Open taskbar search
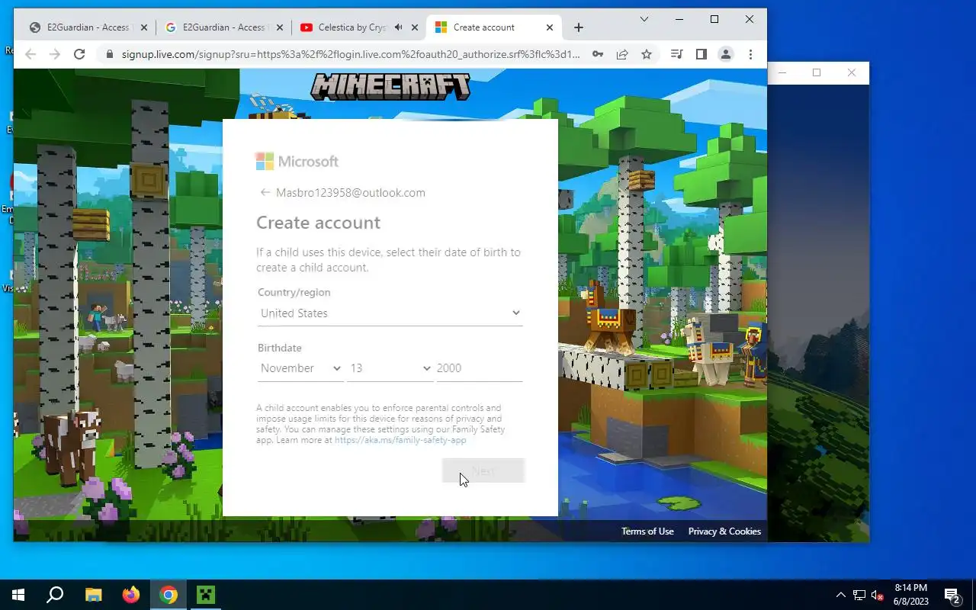 (55, 595)
